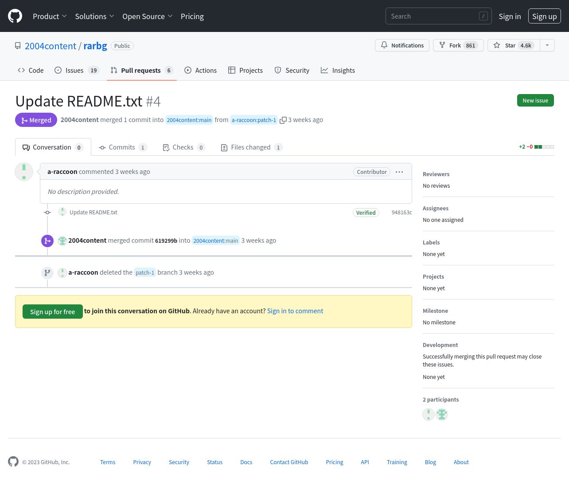Screen dimensions: 569x489
Task: Copy the head branch name icon
Action: tap(283, 120)
